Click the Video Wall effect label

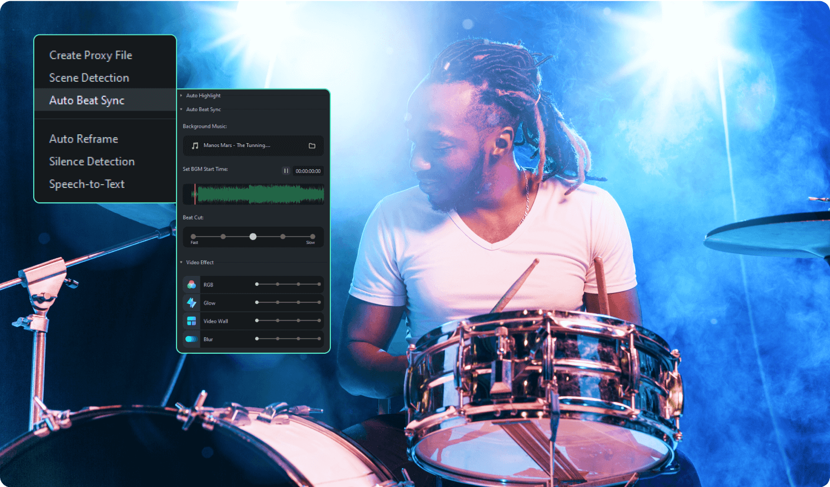tap(216, 321)
